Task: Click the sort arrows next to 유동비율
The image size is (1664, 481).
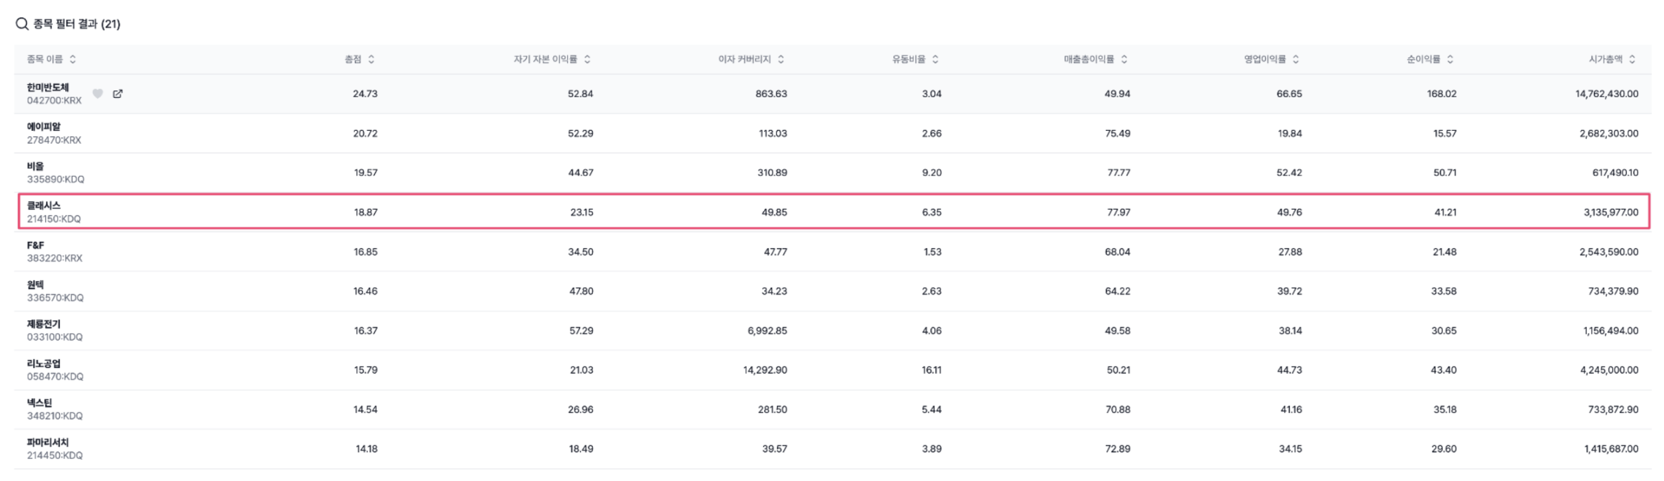Action: (935, 60)
